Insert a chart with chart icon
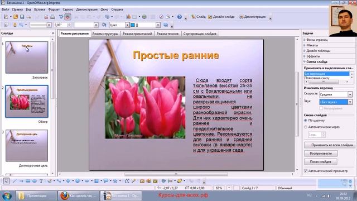357x201 pixels. 128,17
